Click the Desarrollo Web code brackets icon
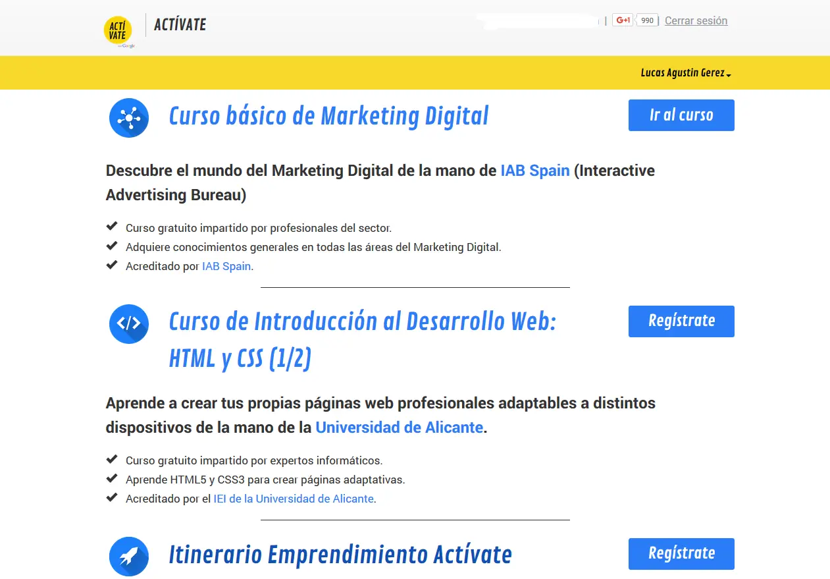 tap(129, 323)
